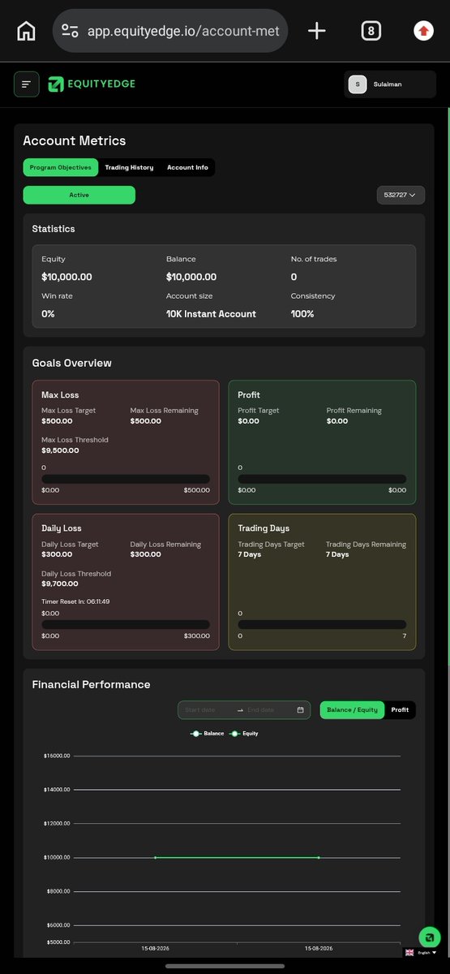Click the Financial Performance heading
Viewport: 450px width, 974px height.
91,684
